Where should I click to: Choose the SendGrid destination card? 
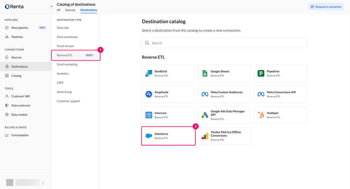coord(168,73)
